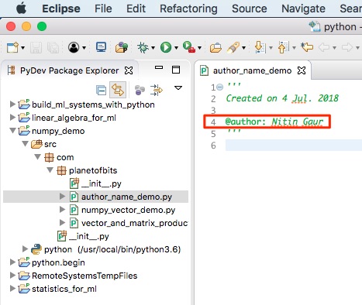Open the Debug dropdown arrow
The width and height of the screenshot is (362, 305).
pyautogui.click(x=153, y=48)
